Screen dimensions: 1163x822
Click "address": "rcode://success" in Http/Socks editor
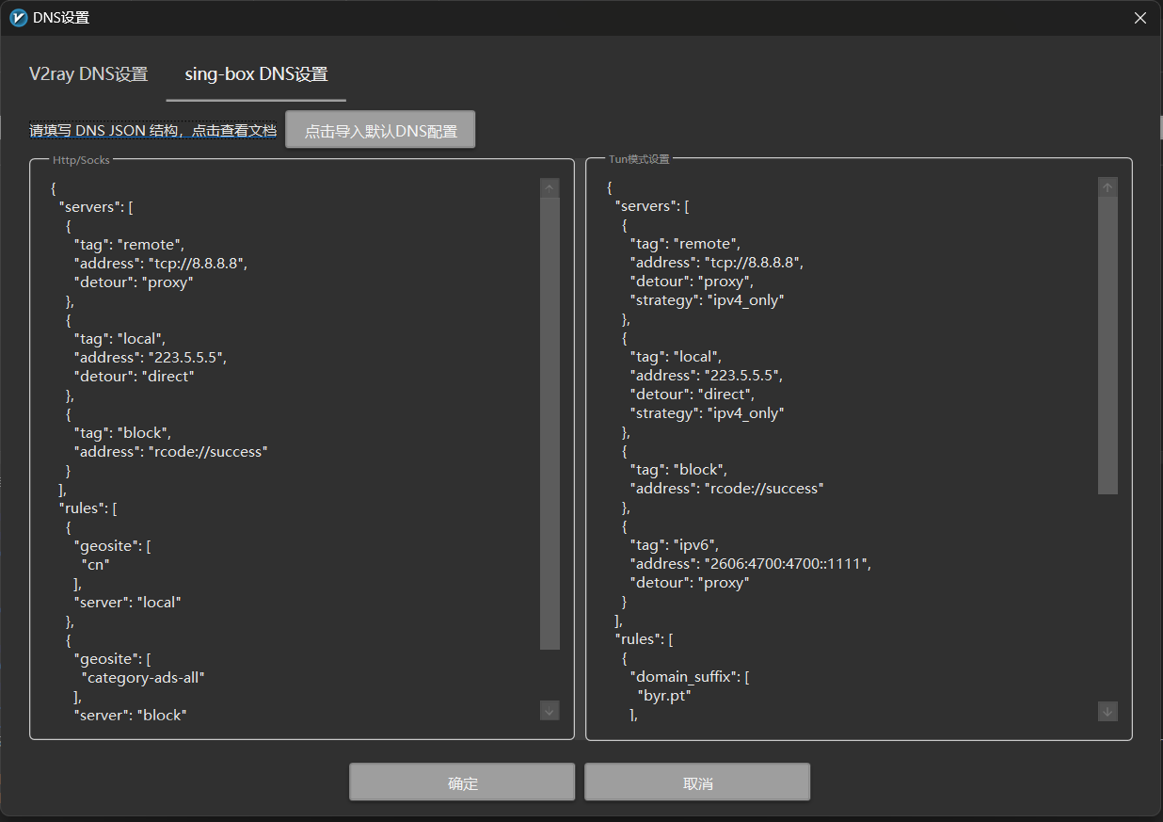point(171,452)
